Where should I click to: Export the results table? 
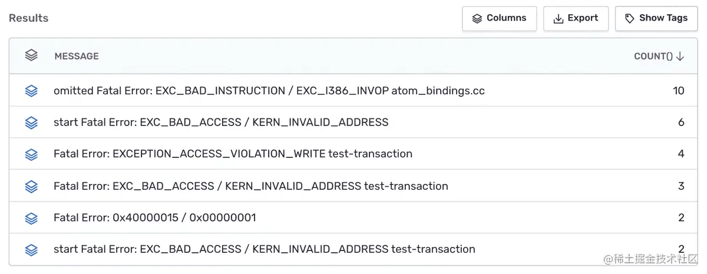coord(576,18)
